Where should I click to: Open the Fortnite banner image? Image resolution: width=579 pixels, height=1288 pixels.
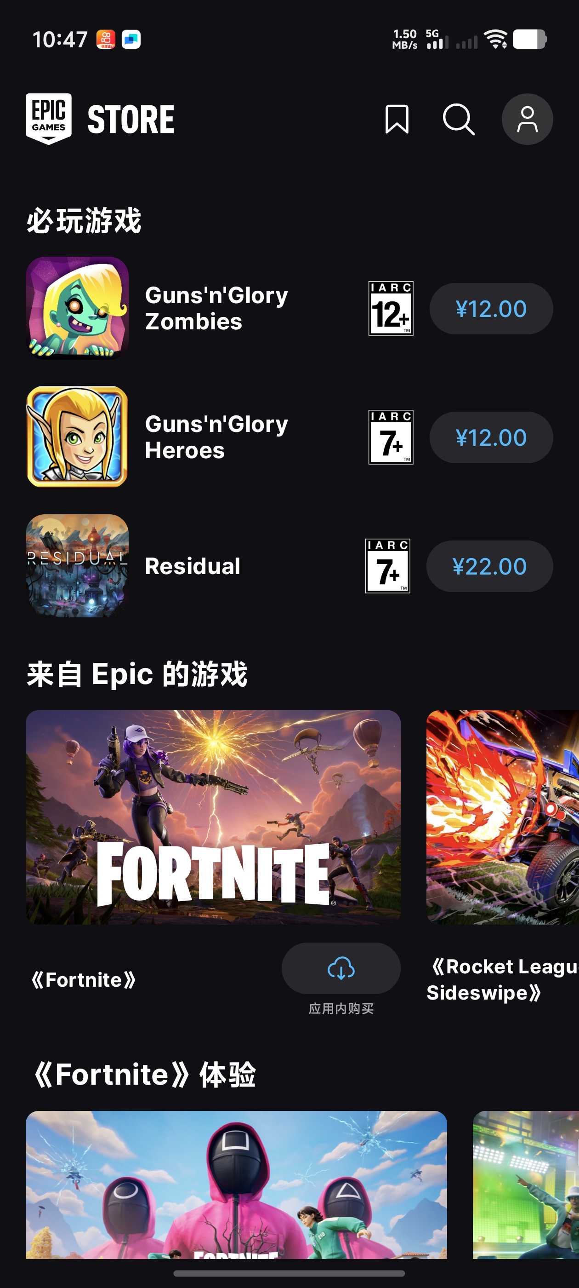213,817
